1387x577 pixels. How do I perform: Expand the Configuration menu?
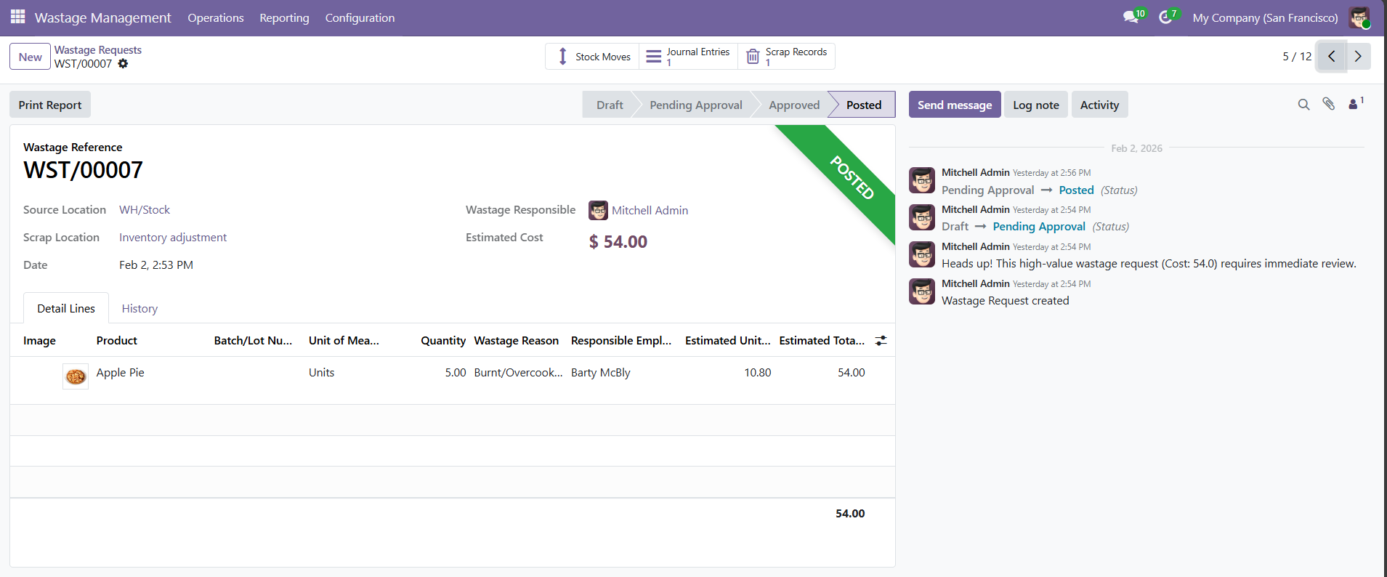(360, 18)
